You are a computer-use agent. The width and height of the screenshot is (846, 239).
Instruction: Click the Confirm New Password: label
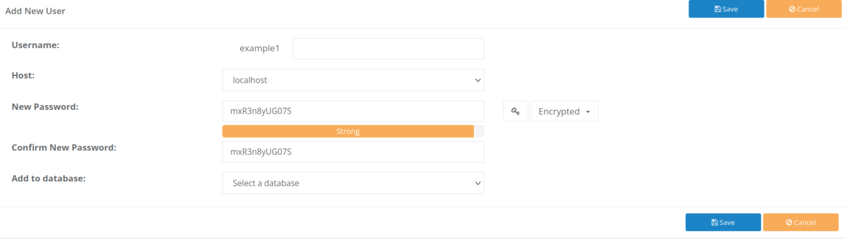pyautogui.click(x=64, y=148)
